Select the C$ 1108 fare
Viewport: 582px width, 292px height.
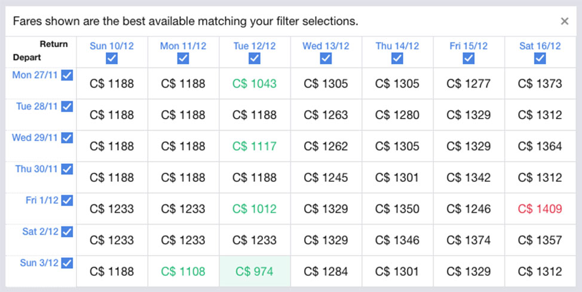(x=183, y=271)
